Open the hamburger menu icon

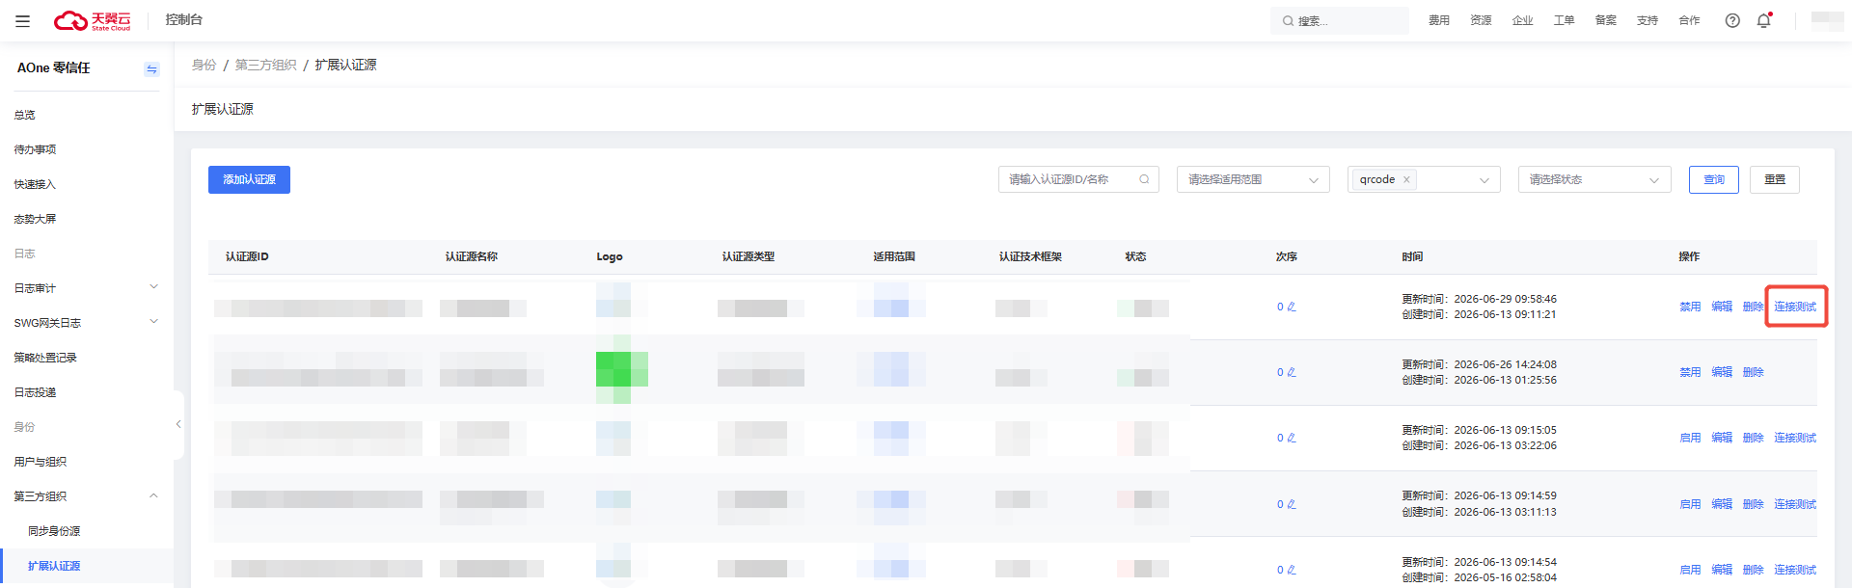(22, 20)
